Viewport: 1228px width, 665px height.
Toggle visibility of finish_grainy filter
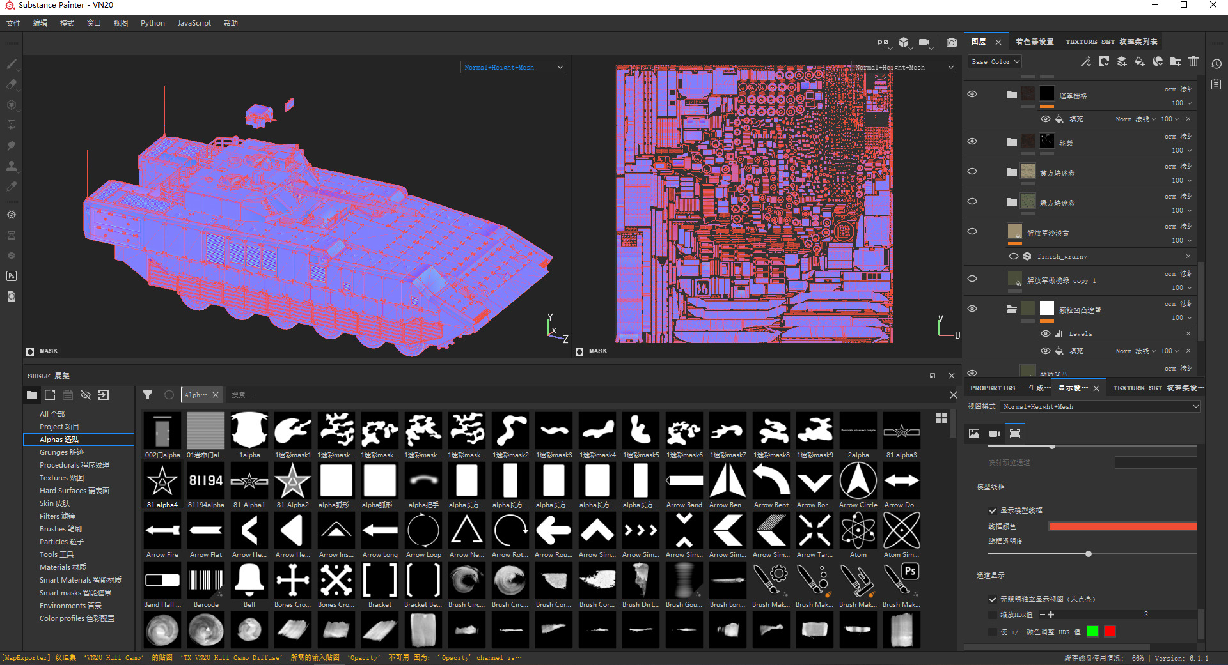pyautogui.click(x=1014, y=256)
